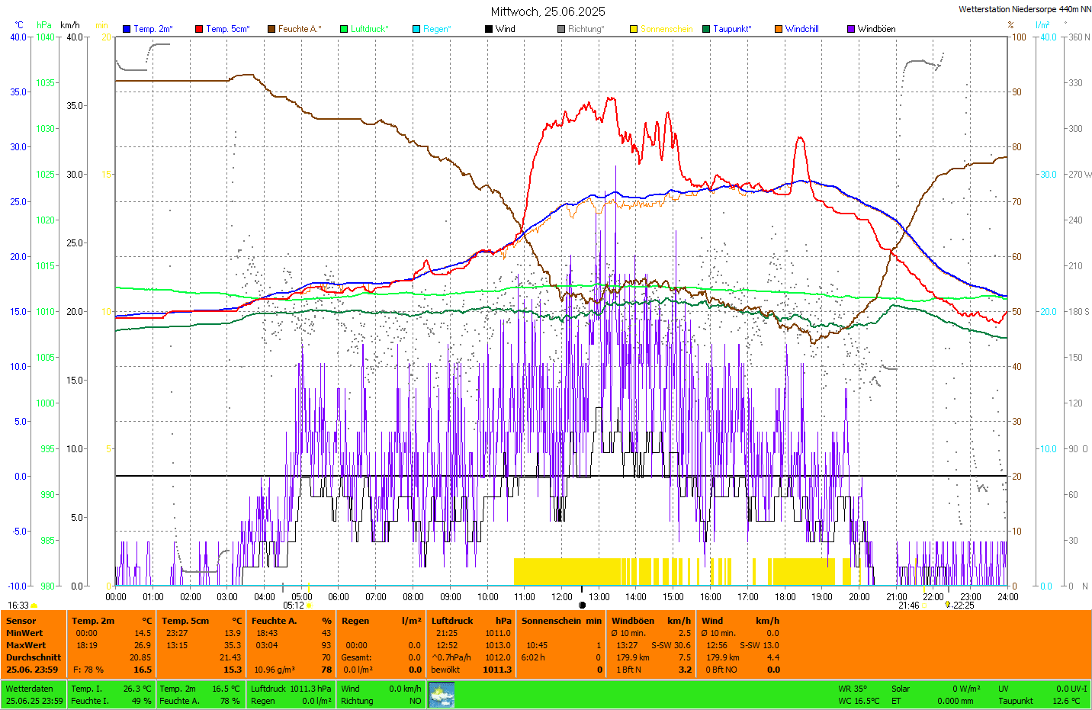Viewport: 1092px width, 710px height.
Task: Click the brown Feuchte A. legend square
Action: [271, 29]
